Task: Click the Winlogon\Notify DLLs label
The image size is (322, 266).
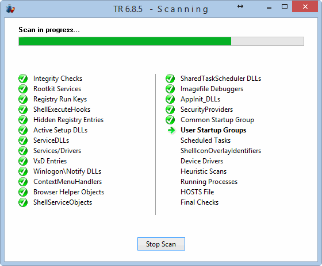Action: 67,171
